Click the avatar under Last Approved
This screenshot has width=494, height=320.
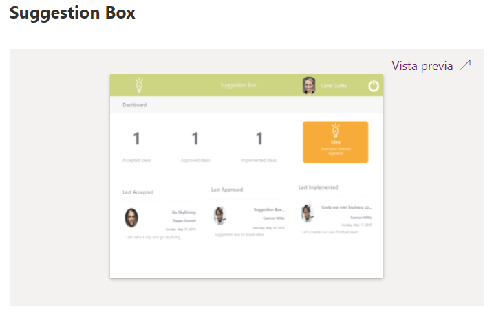click(x=219, y=216)
